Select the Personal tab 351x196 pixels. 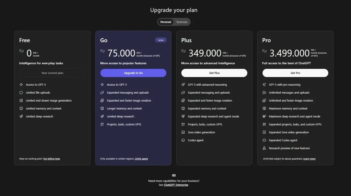click(x=166, y=22)
